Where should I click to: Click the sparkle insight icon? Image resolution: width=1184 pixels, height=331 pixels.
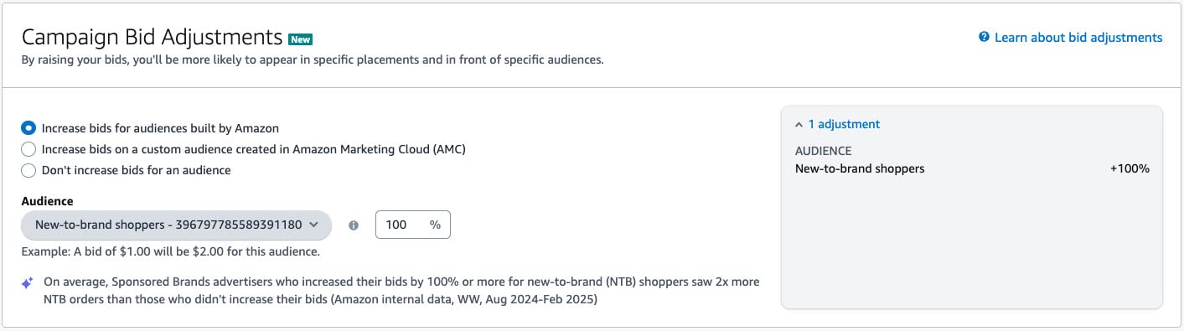point(28,283)
